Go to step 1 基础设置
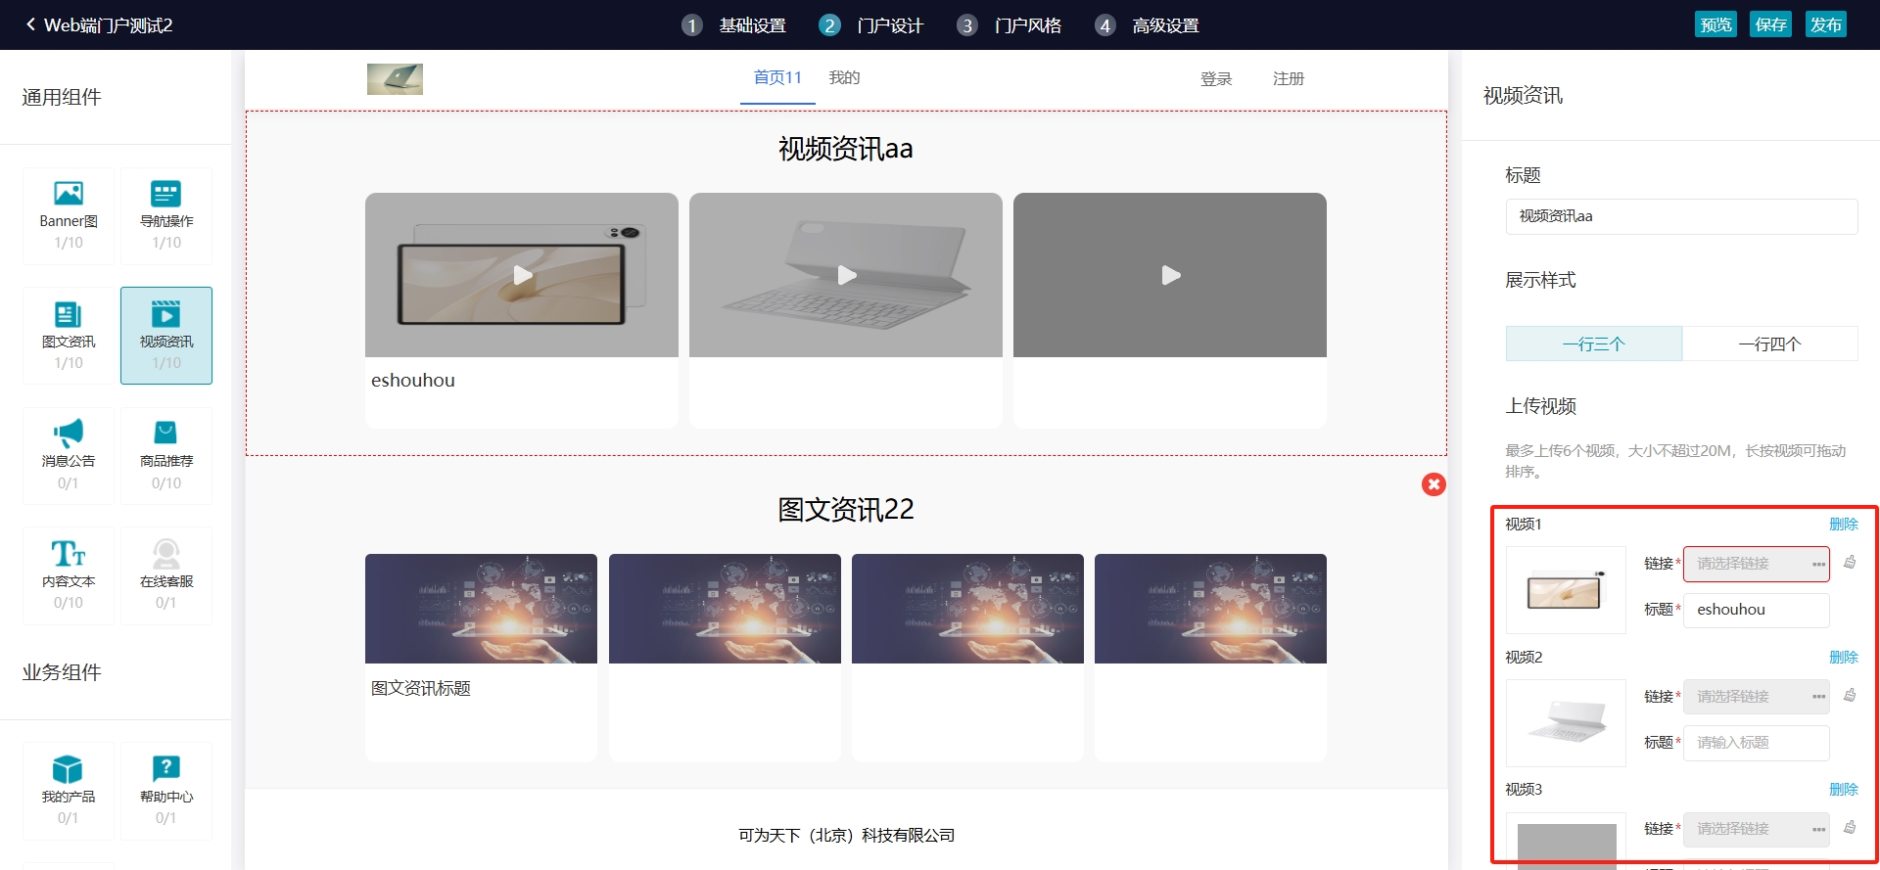 click(x=734, y=25)
